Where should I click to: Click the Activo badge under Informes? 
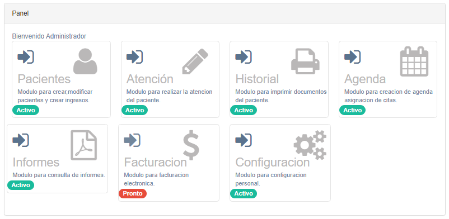pos(21,185)
